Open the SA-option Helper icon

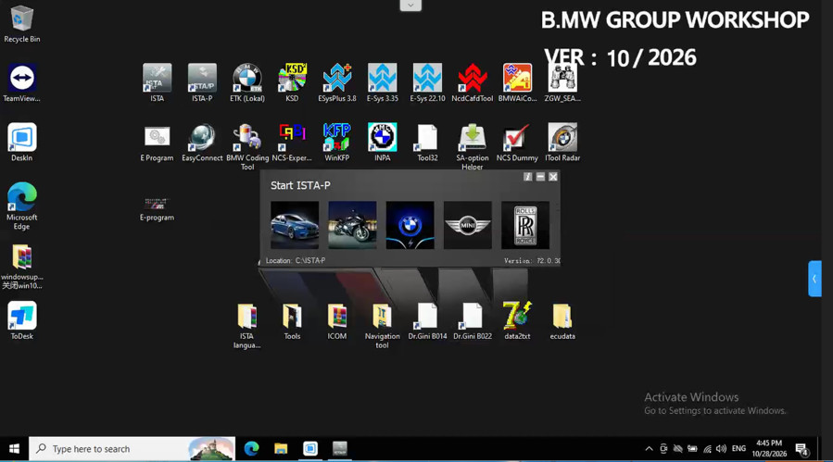473,137
